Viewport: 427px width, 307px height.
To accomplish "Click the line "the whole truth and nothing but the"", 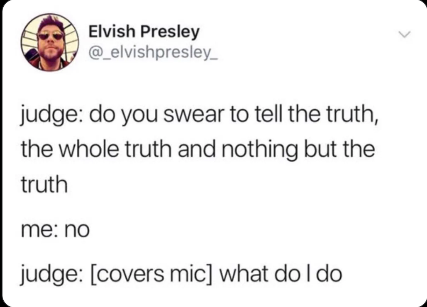I will (198, 149).
